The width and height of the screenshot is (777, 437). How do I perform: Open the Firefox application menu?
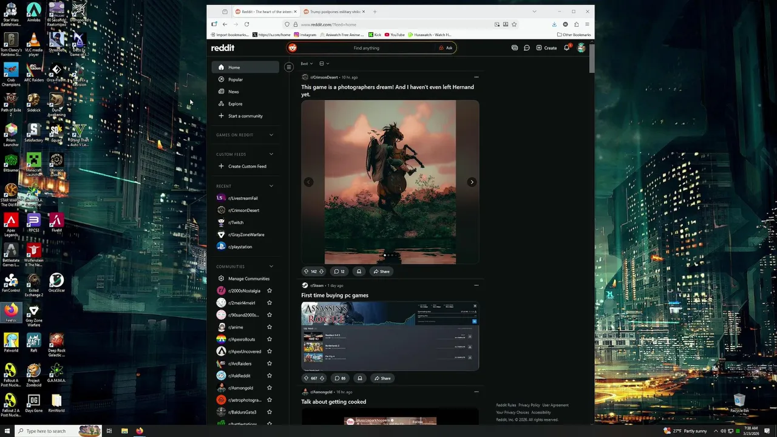tap(587, 24)
